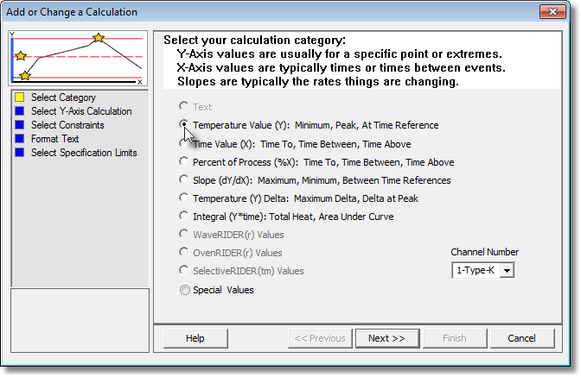Screen dimensions: 581x377
Task: Click the Next >> button
Action: click(387, 338)
